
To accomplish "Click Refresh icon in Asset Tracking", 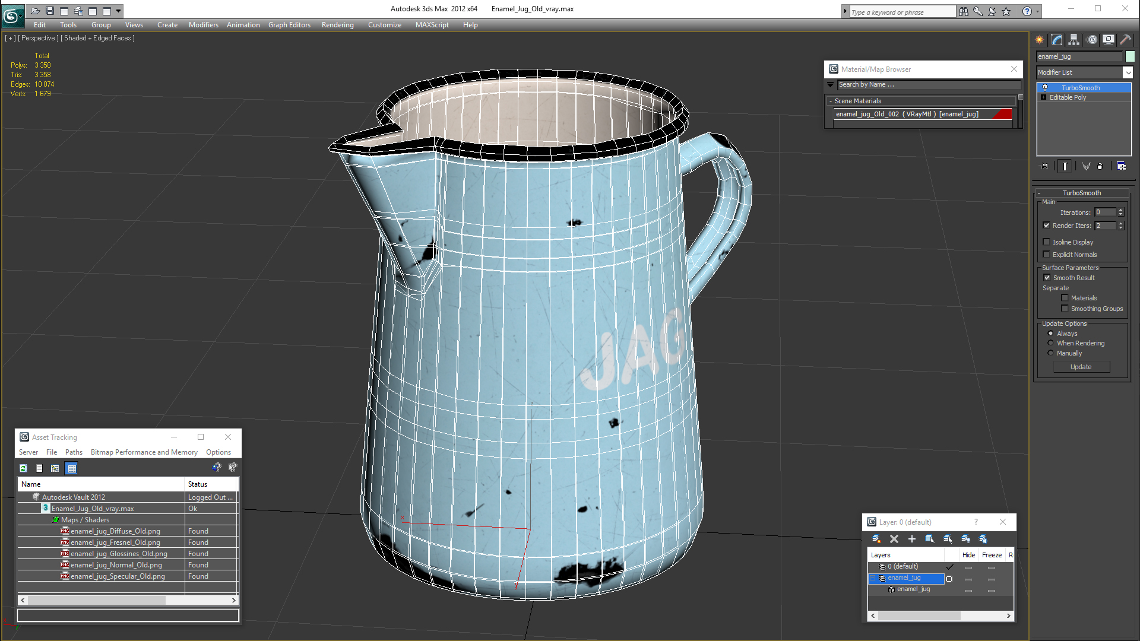I will 23,468.
